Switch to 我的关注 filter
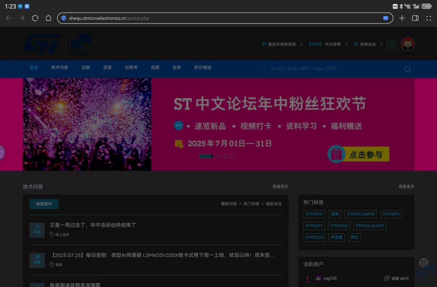Screen dimensions: 437x287 [274, 204]
